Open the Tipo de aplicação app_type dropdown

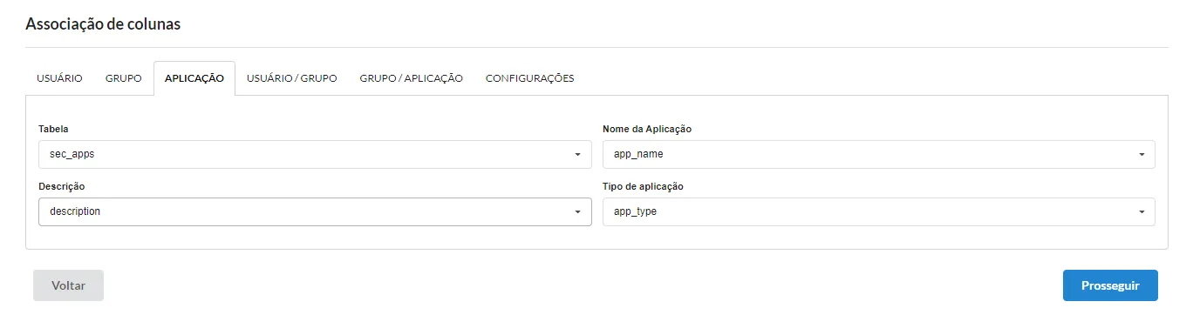879,211
